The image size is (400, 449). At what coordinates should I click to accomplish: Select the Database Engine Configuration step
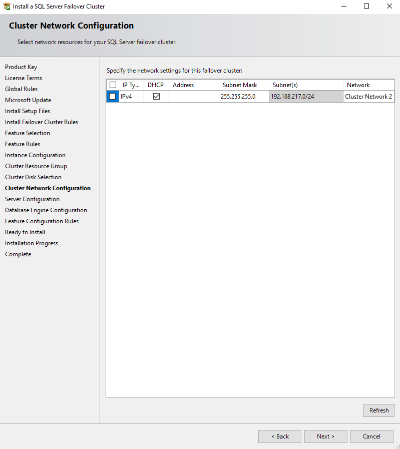[x=46, y=210]
